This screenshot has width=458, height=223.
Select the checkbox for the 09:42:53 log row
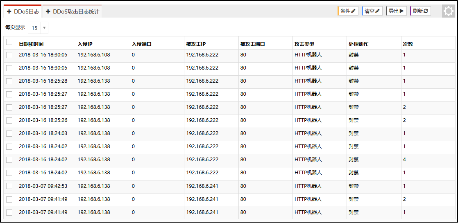pos(9,186)
